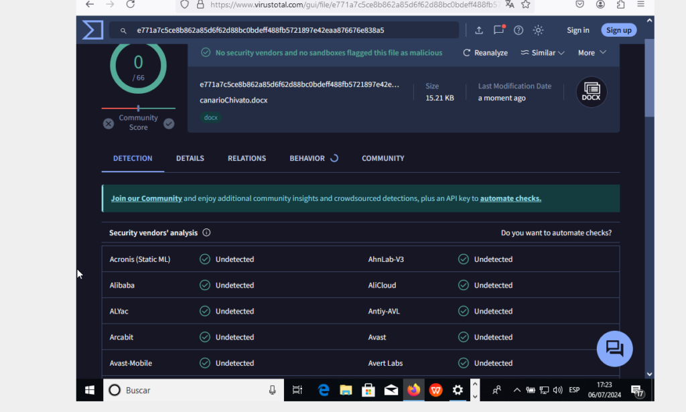Click the translate page icon in address bar
686x412 pixels.
tap(510, 5)
